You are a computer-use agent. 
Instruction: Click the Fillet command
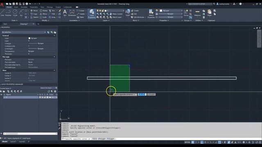pos(52,14)
